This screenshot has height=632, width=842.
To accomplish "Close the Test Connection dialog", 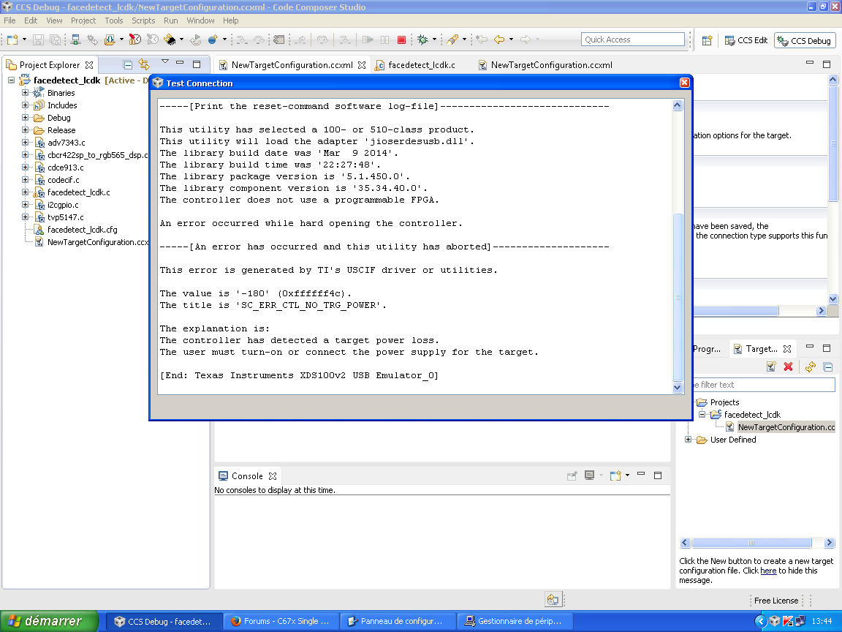I will 684,82.
